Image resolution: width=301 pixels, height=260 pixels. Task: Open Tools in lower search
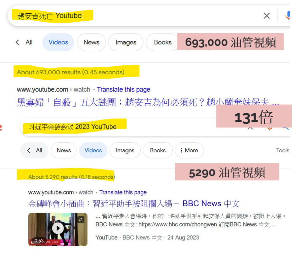click(x=283, y=150)
